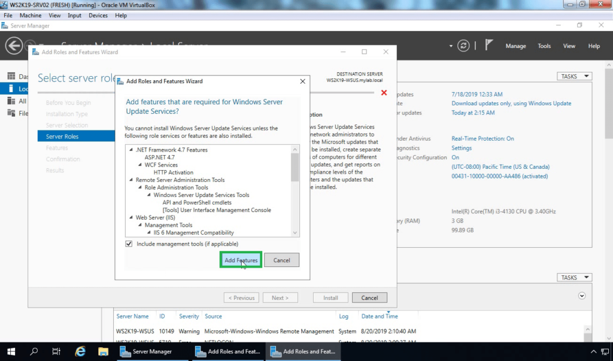Open VirtualBox Devices menu
Screen dimensions: 613x361
click(98, 15)
